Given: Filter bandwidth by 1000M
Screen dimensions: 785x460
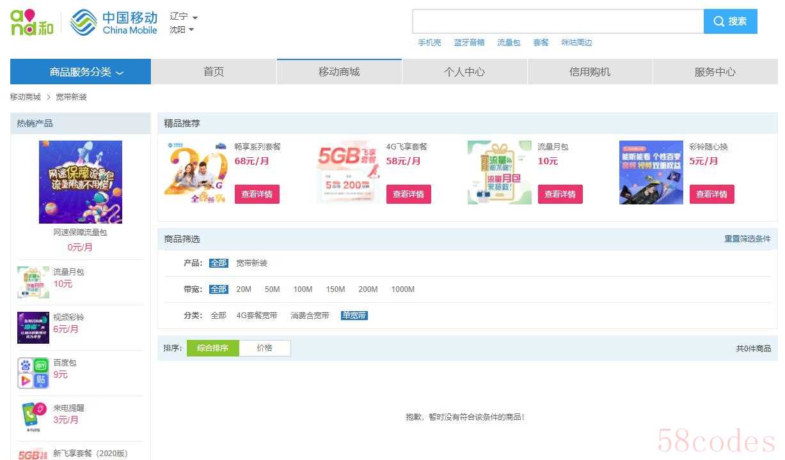Looking at the screenshot, I should (x=403, y=289).
